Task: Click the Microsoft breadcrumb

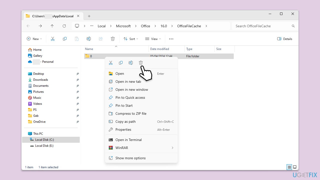Action: point(123,26)
